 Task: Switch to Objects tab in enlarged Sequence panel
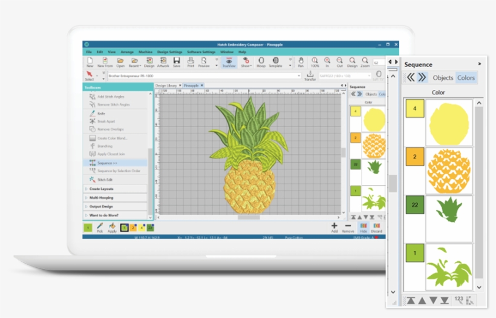[x=443, y=78]
